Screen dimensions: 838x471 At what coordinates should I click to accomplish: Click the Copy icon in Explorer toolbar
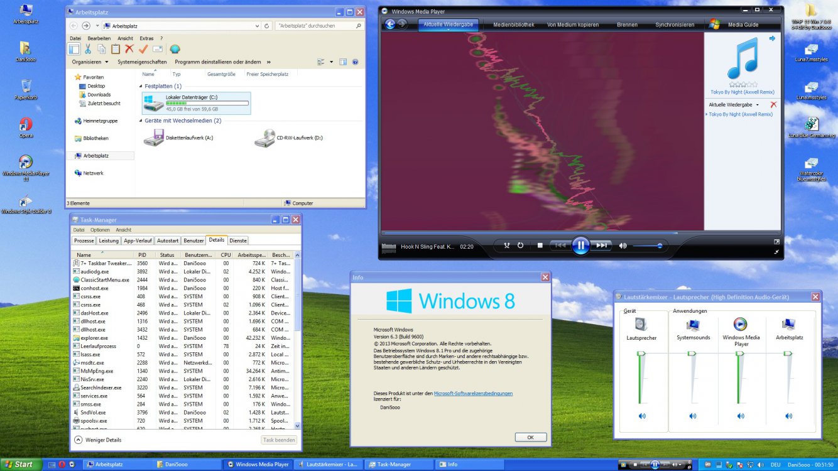click(102, 49)
